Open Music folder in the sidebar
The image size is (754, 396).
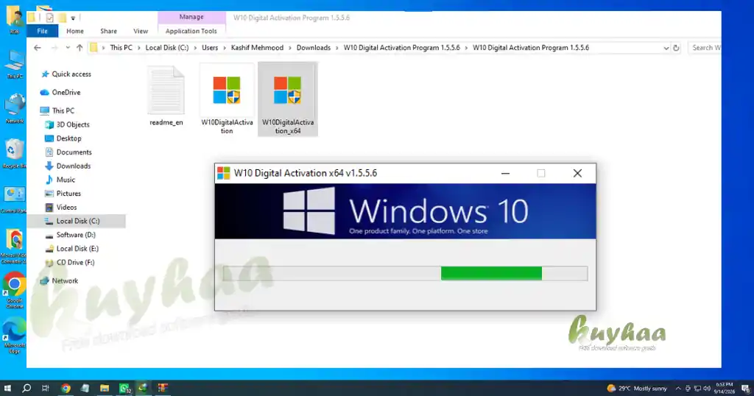tap(60, 180)
